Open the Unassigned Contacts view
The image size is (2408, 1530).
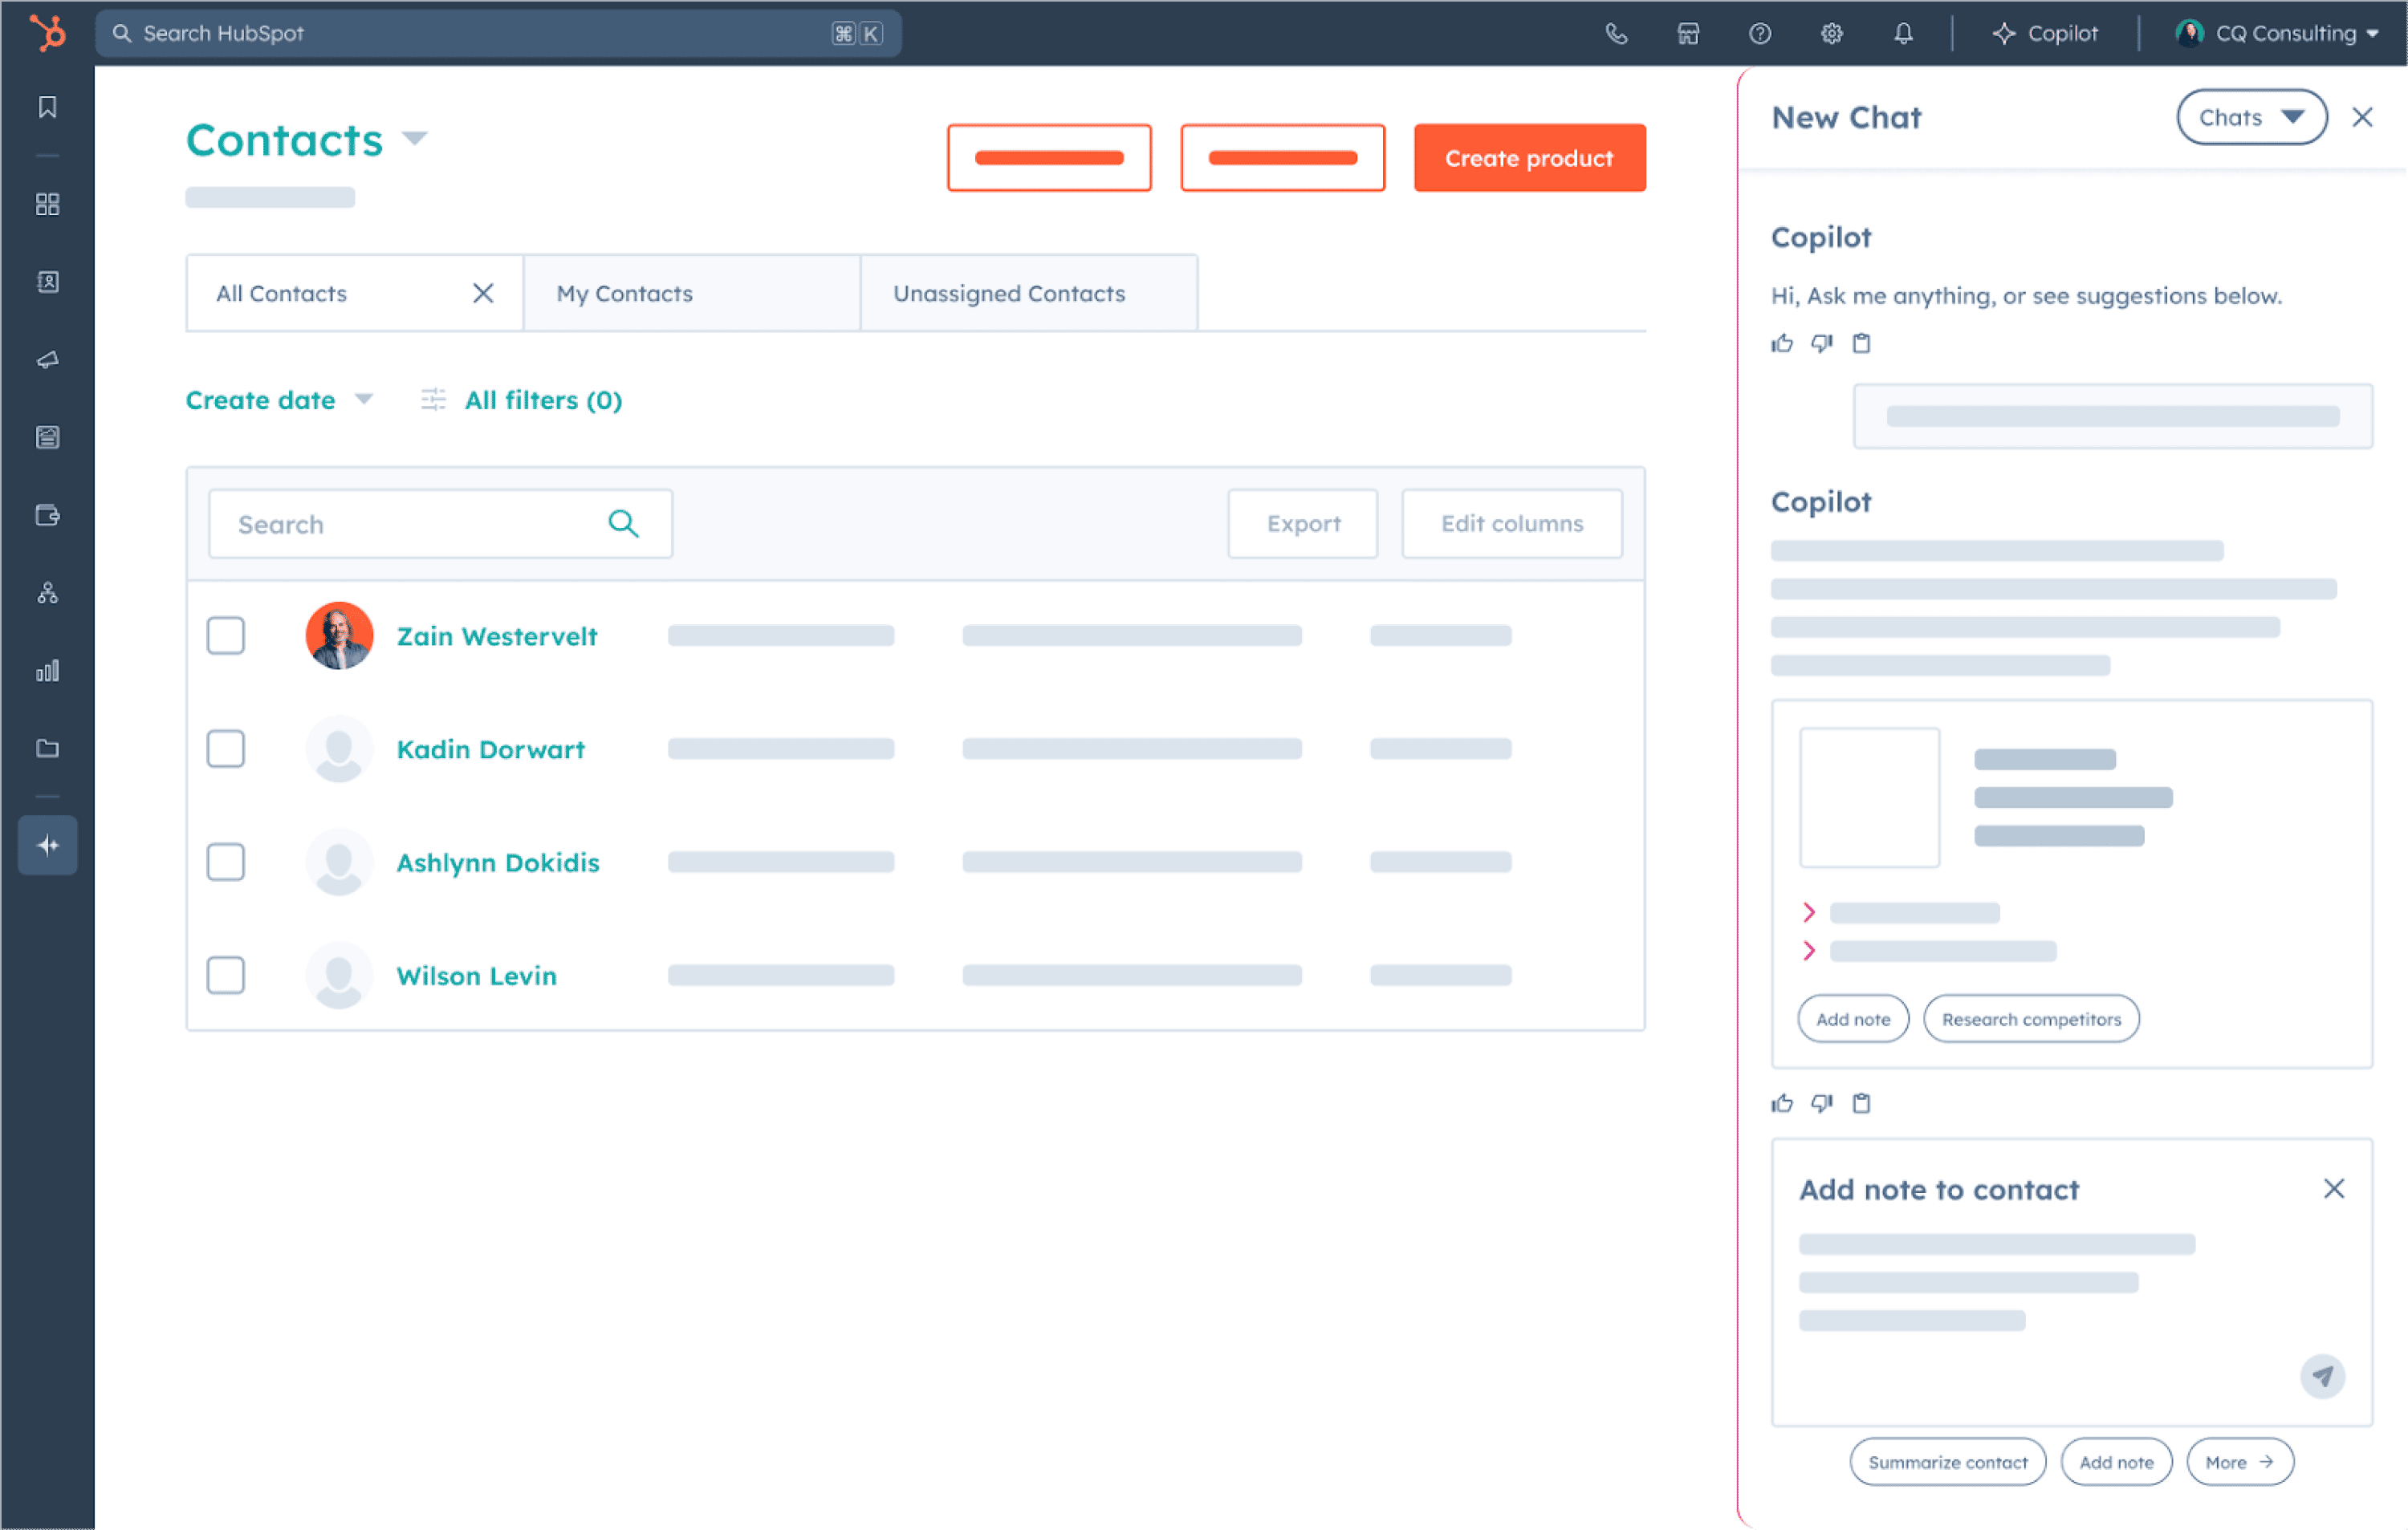[1008, 293]
